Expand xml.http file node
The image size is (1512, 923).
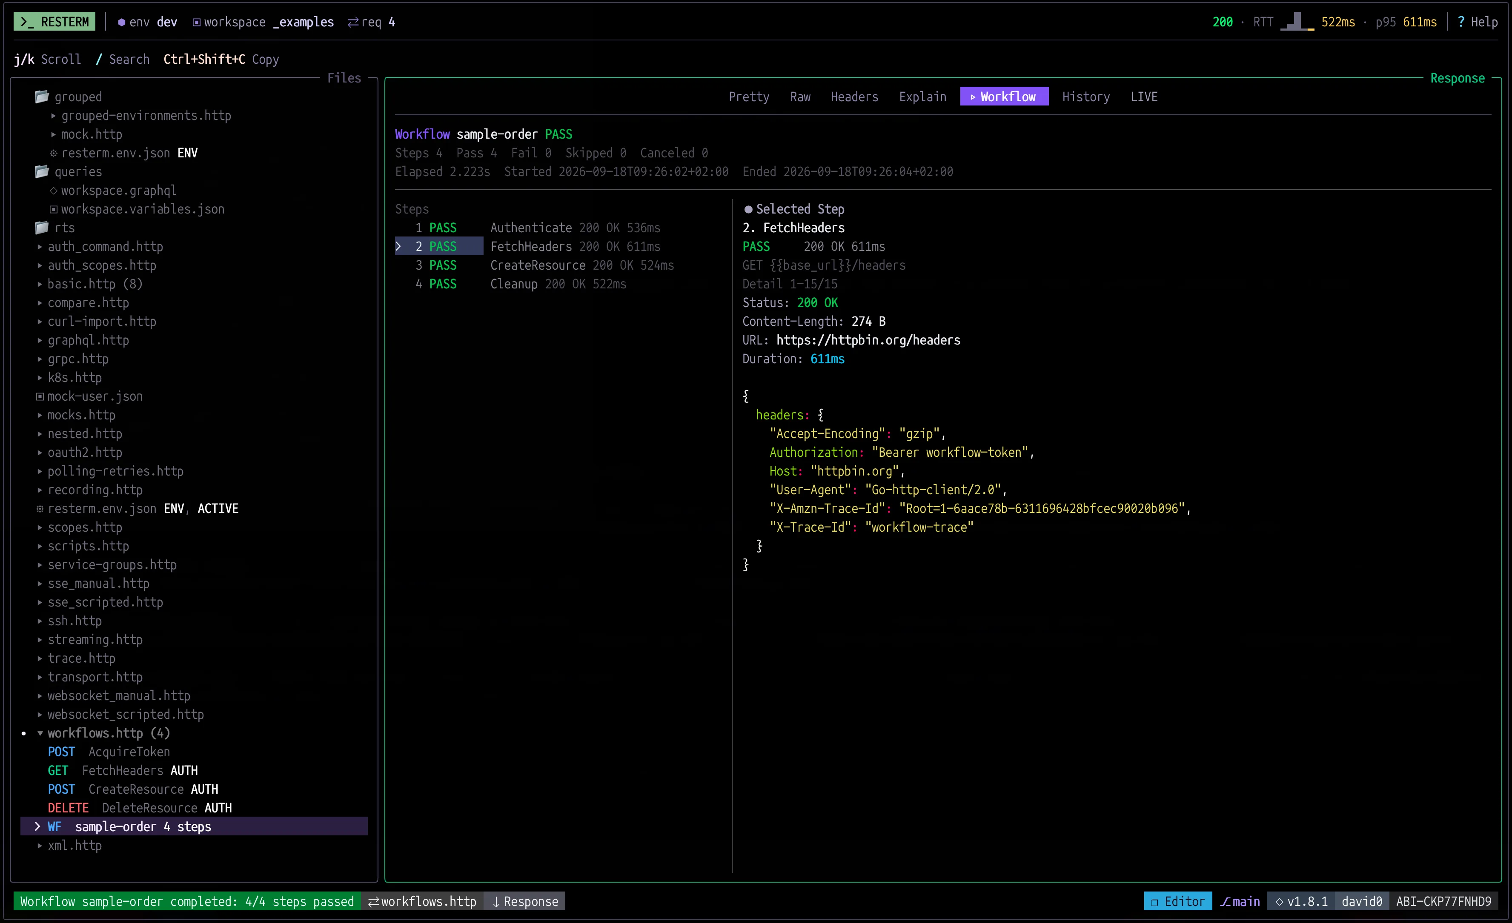(x=40, y=845)
